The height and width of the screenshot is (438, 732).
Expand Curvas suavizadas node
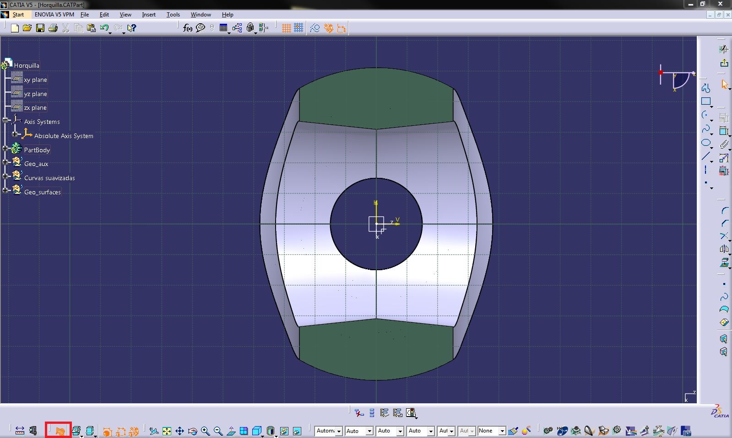click(5, 176)
